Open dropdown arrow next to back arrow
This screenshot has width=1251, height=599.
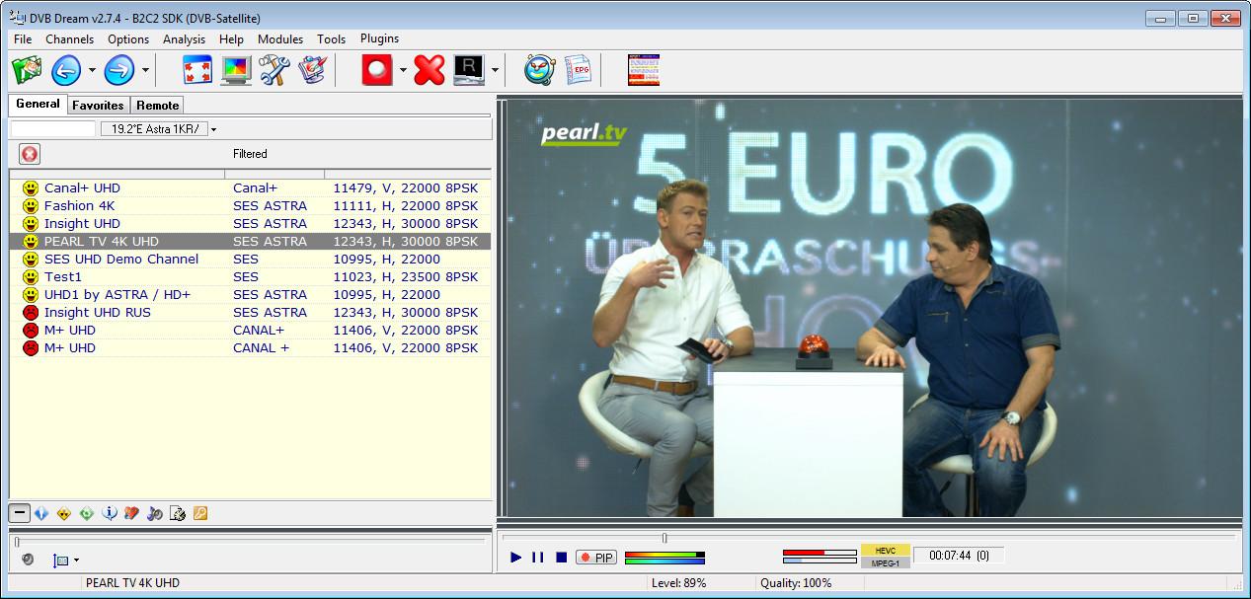tap(92, 70)
